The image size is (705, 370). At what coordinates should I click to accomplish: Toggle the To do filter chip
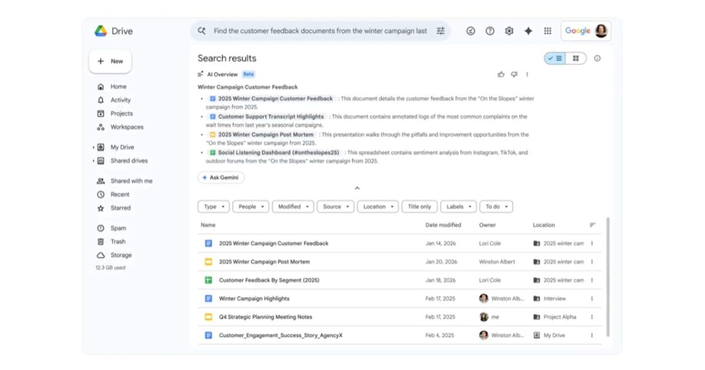pyautogui.click(x=496, y=206)
